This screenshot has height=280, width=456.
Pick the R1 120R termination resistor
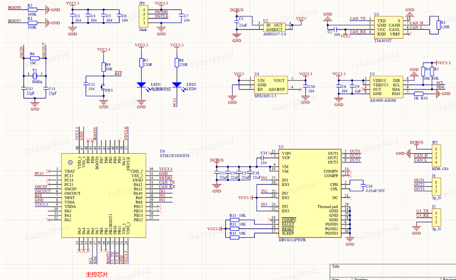pos(438,25)
